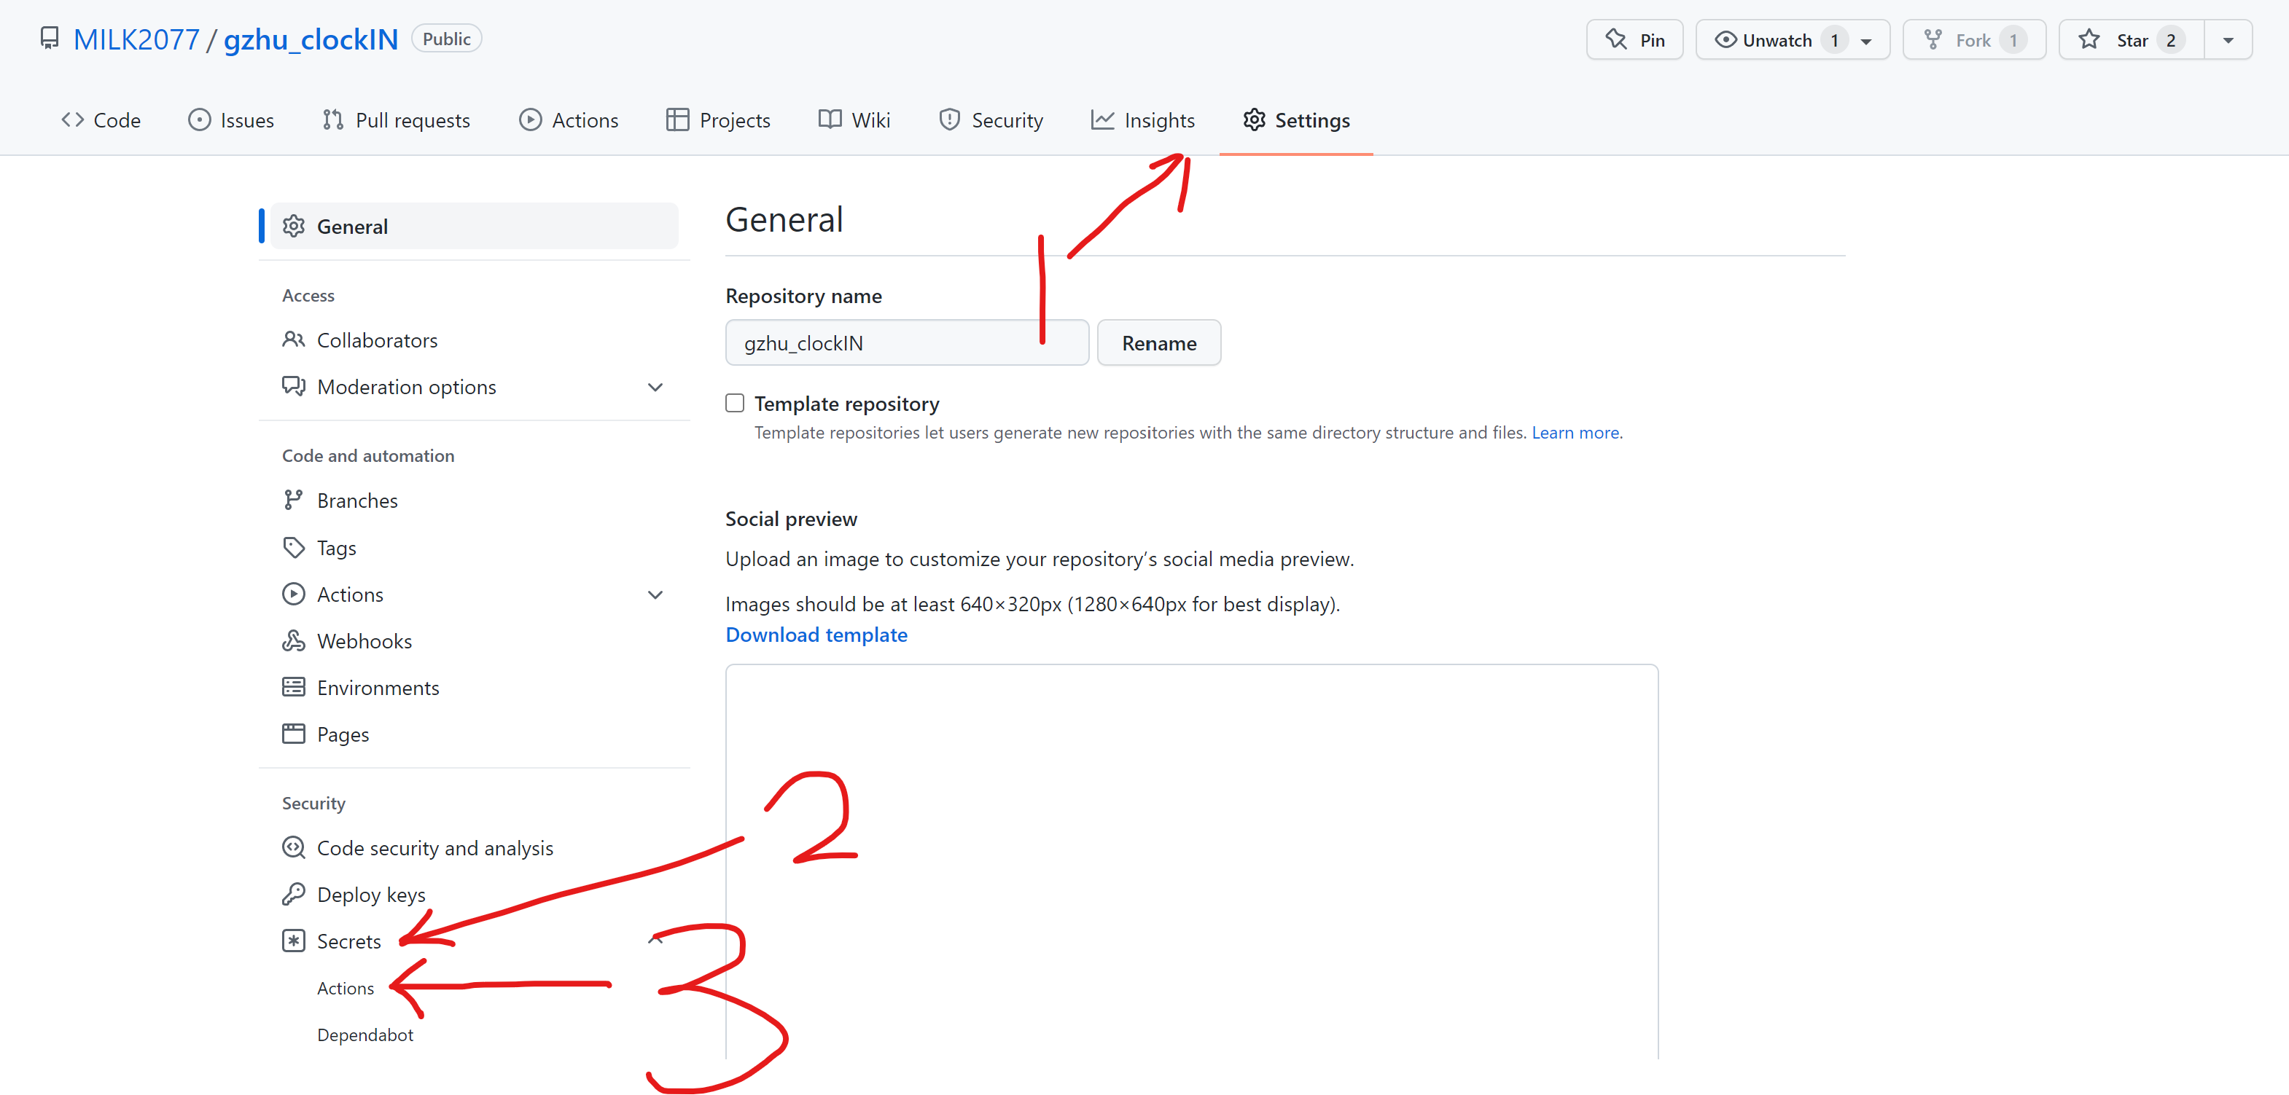Click the Tags label icon
The width and height of the screenshot is (2289, 1095).
[293, 548]
